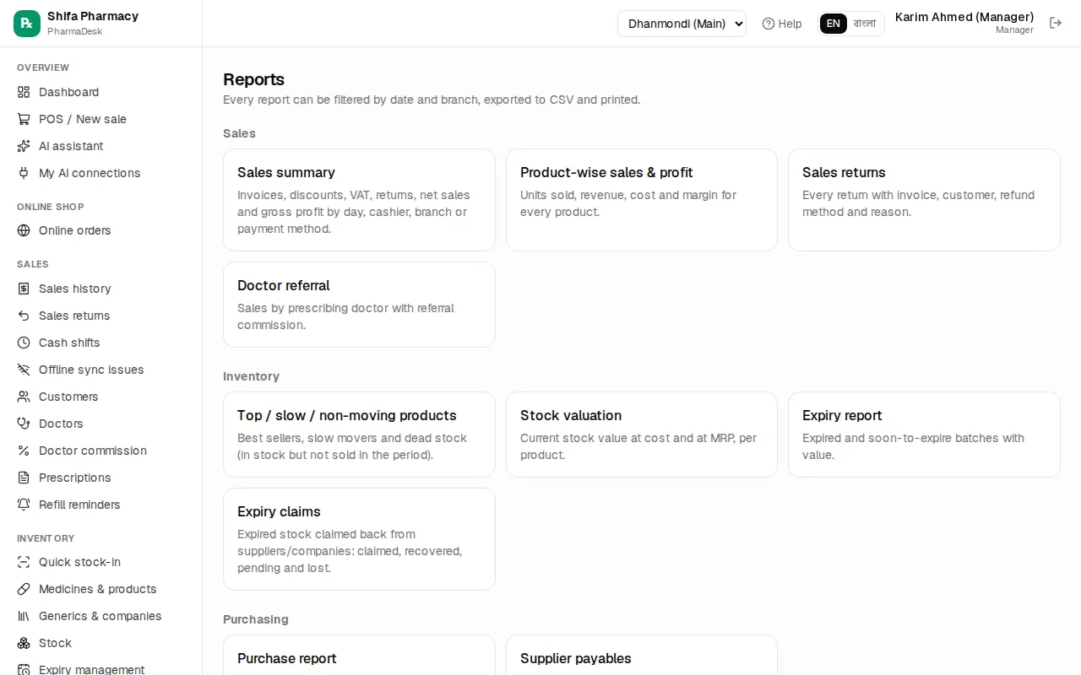Click the Offline sync issues wifi-off icon

pyautogui.click(x=24, y=370)
